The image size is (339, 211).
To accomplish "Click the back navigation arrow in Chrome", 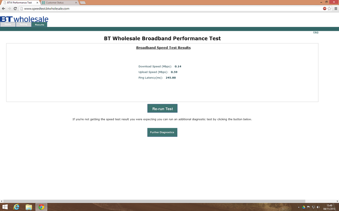I will coord(3,8).
